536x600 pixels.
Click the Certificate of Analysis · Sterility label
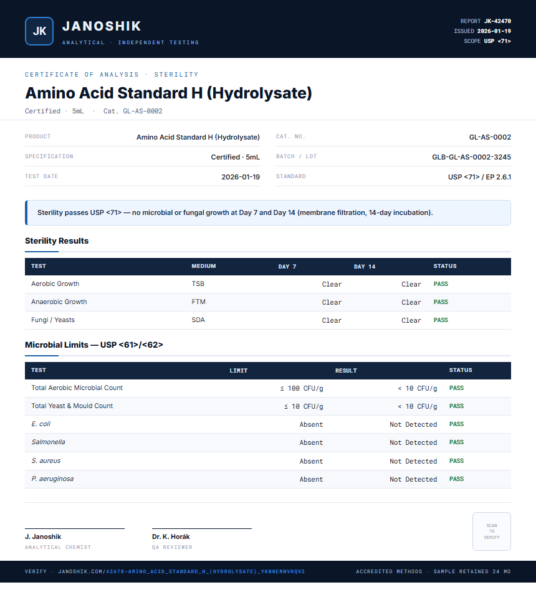112,75
